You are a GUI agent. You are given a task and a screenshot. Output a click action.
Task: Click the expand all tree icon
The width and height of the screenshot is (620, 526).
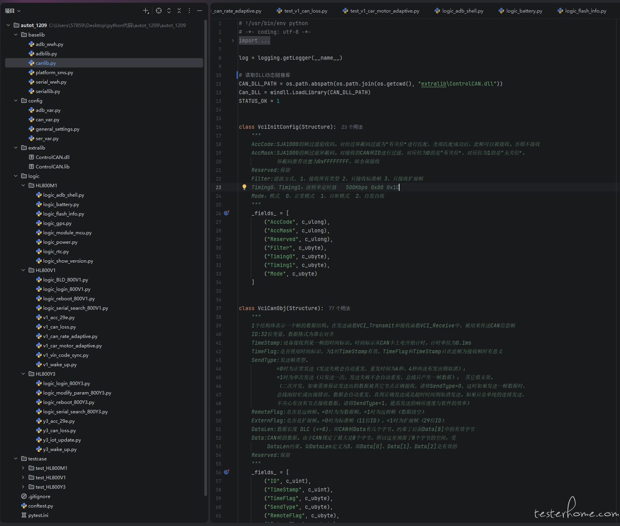[x=169, y=11]
